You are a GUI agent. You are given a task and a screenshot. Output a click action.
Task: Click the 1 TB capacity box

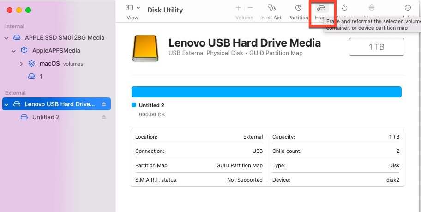[x=376, y=47]
